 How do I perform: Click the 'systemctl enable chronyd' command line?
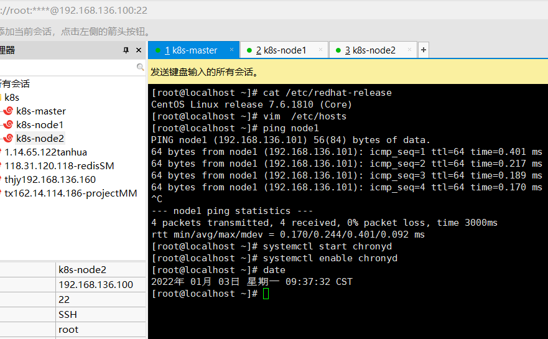(274, 258)
